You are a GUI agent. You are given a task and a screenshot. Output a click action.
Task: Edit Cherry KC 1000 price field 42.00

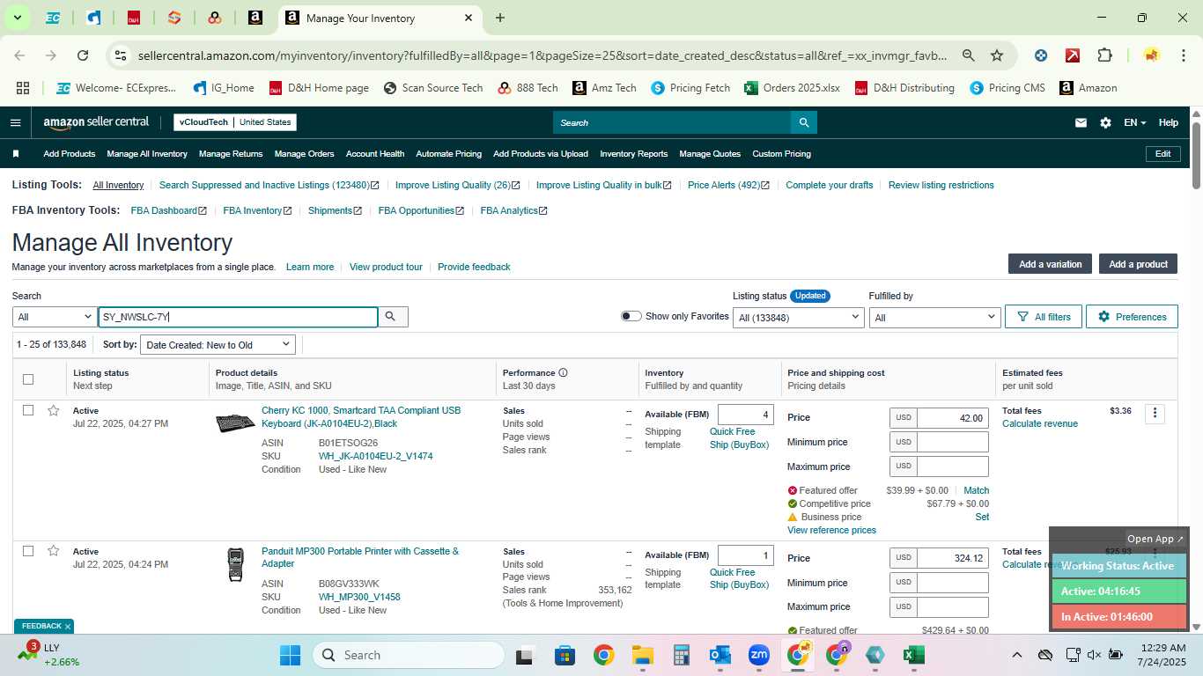point(952,418)
